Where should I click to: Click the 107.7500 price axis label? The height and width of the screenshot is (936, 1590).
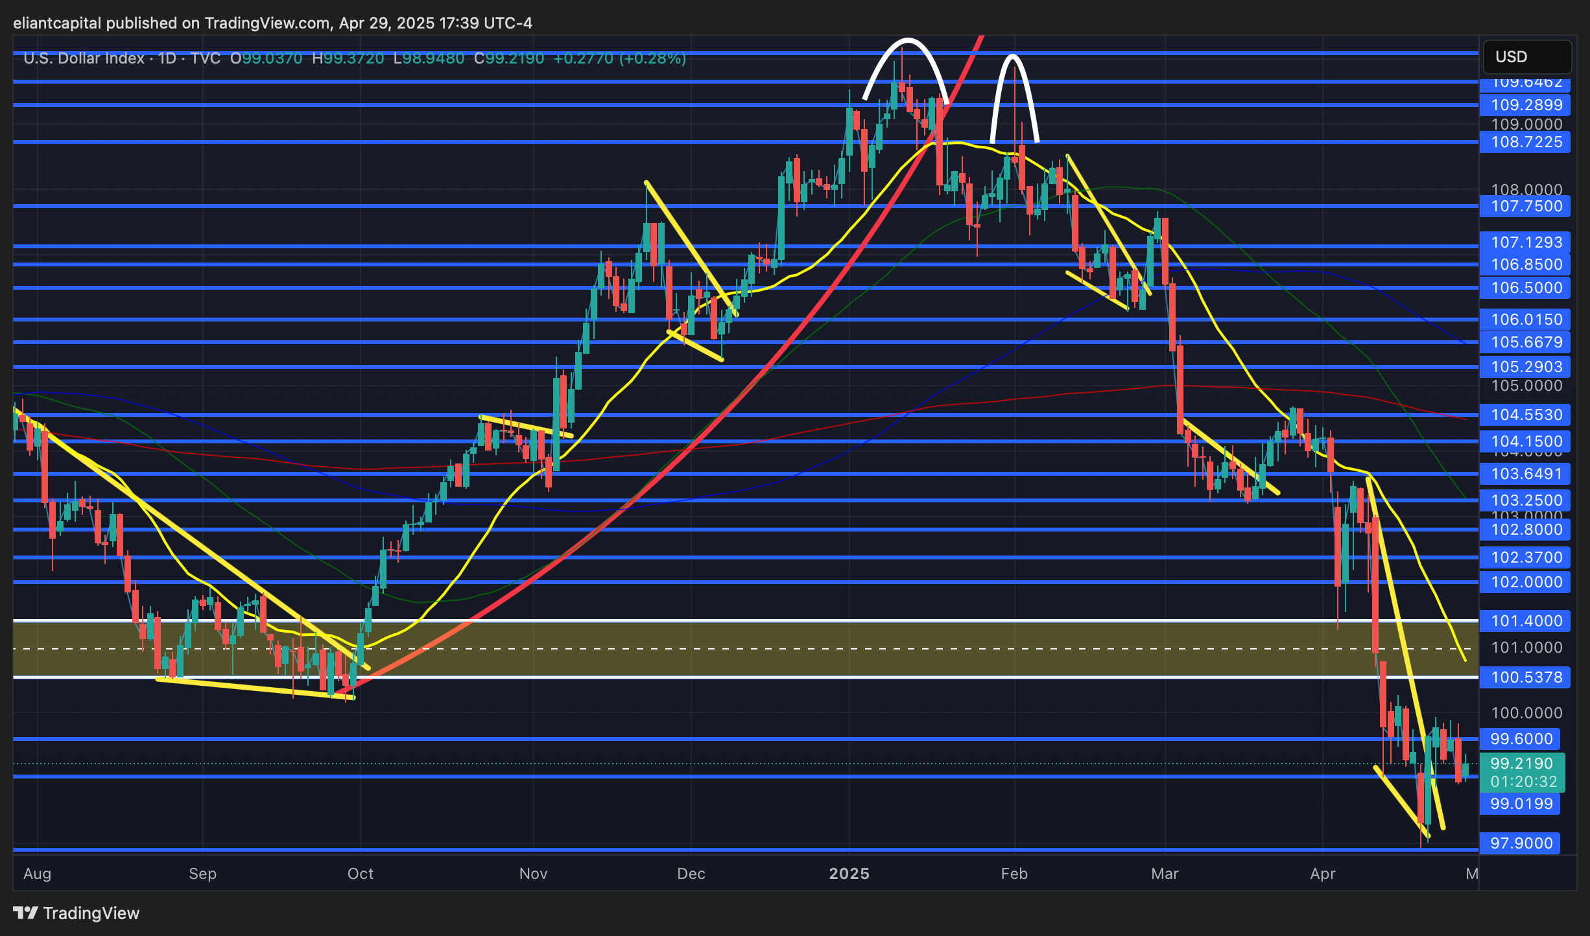click(x=1526, y=206)
